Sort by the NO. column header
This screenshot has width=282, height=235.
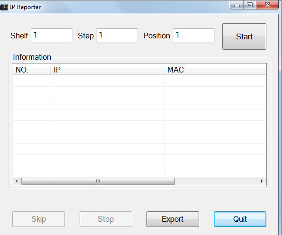[x=32, y=69]
